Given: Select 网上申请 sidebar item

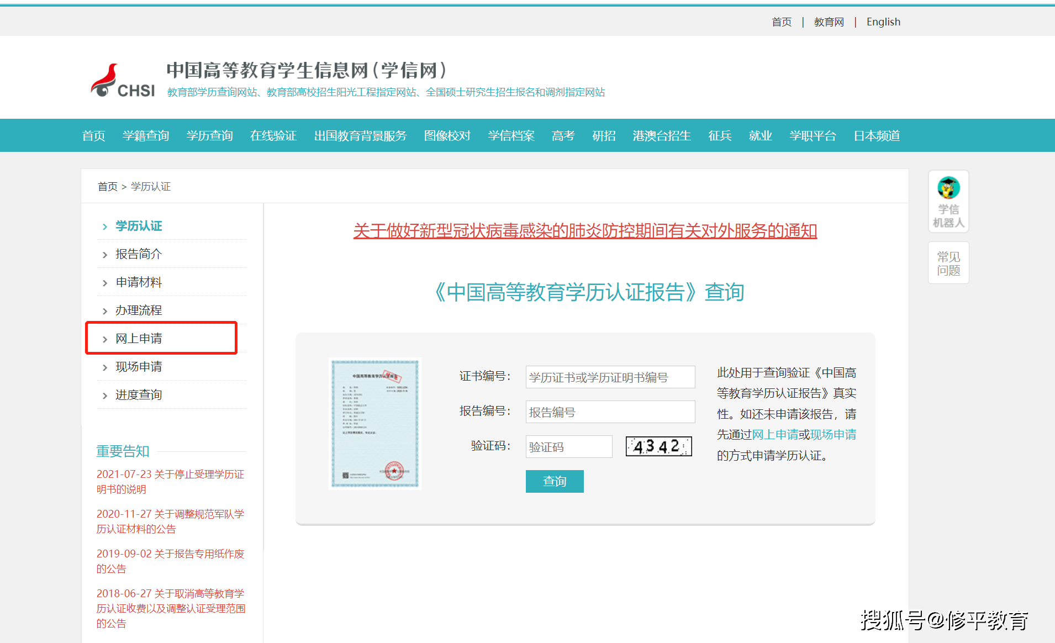Looking at the screenshot, I should point(139,339).
